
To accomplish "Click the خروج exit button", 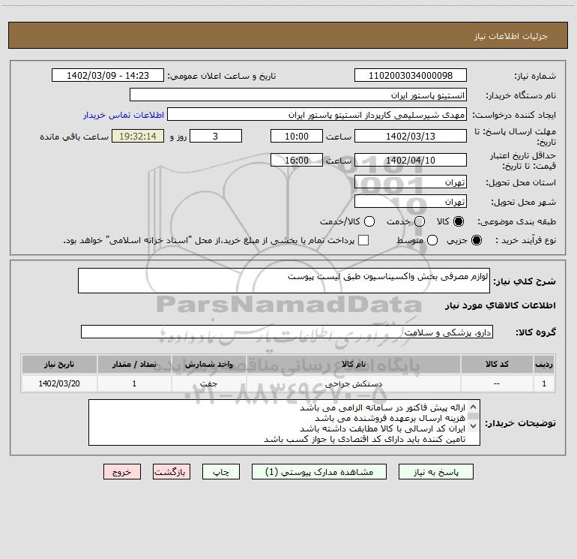I will pos(122,472).
